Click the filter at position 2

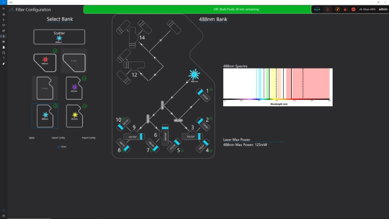click(x=203, y=124)
